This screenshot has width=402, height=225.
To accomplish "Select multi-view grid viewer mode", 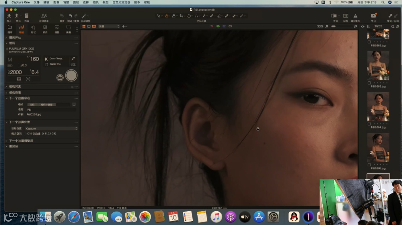I will [x=84, y=26].
